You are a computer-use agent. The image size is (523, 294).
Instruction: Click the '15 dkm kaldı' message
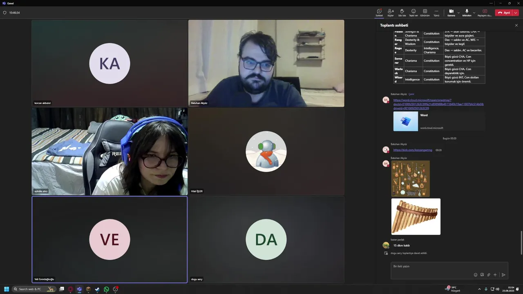pos(402,245)
